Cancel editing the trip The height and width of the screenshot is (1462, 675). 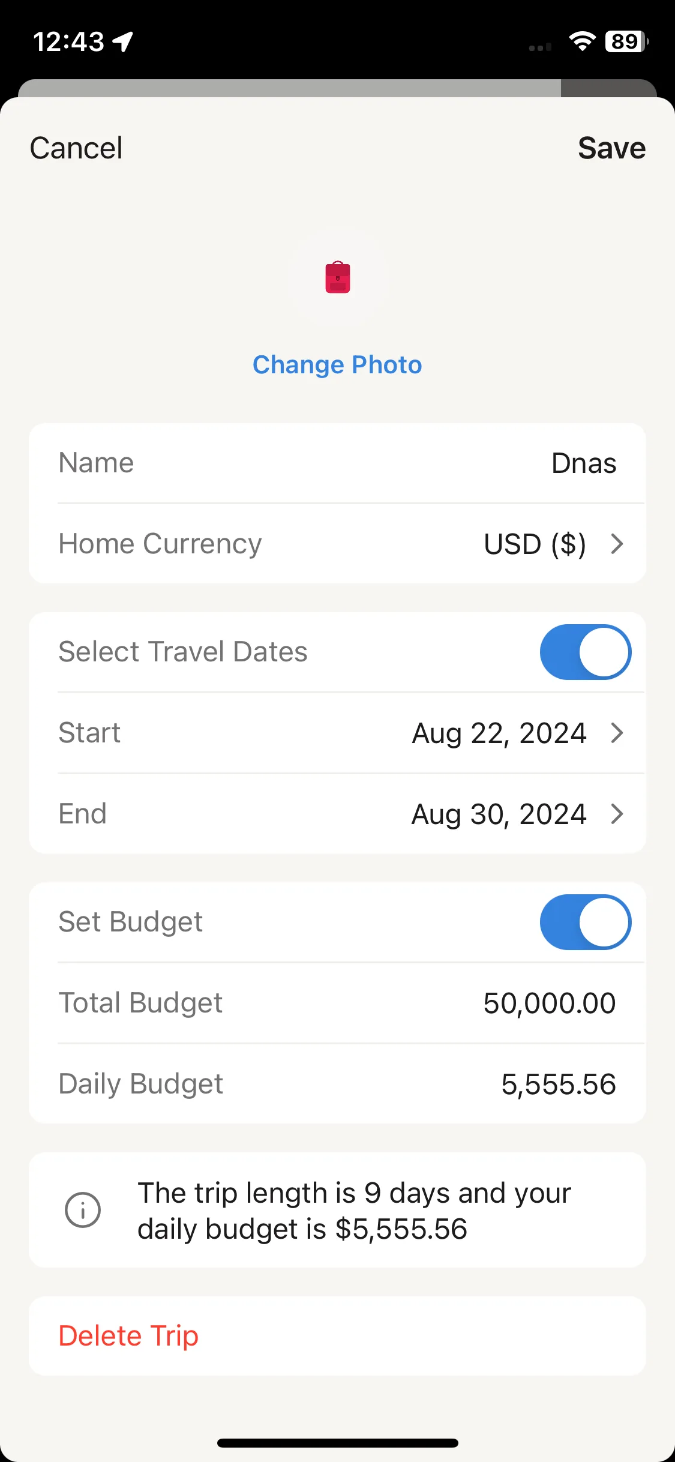(x=76, y=148)
